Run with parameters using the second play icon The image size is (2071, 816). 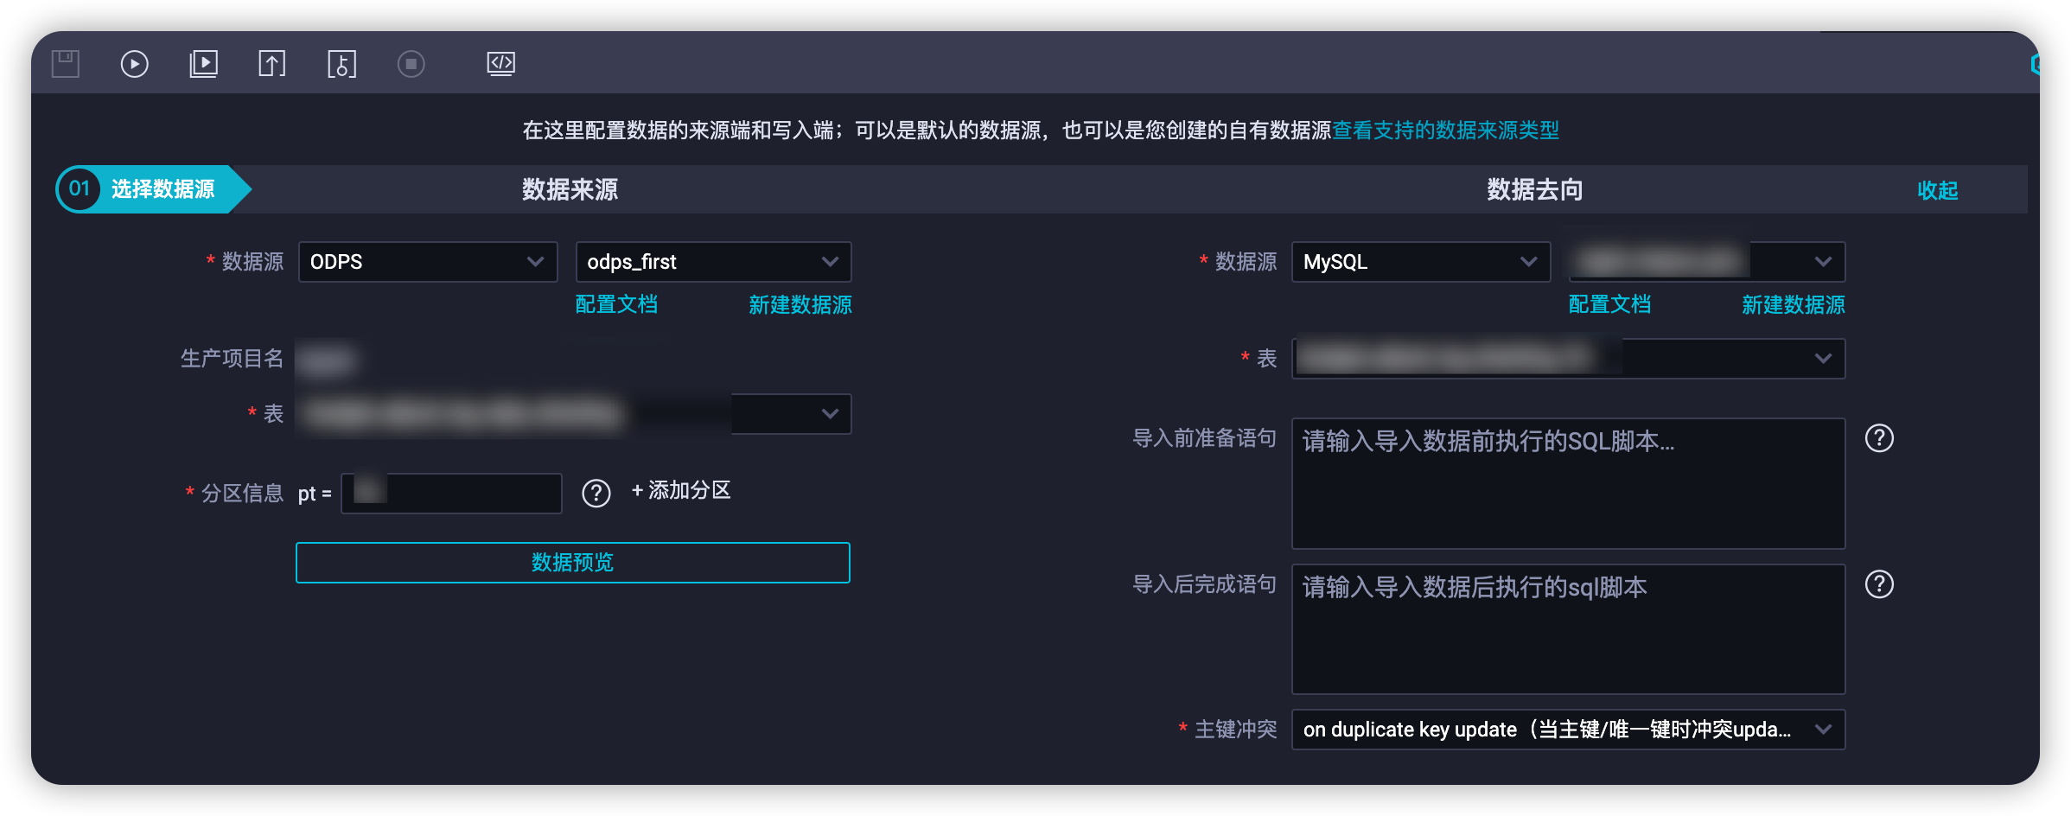pos(203,63)
